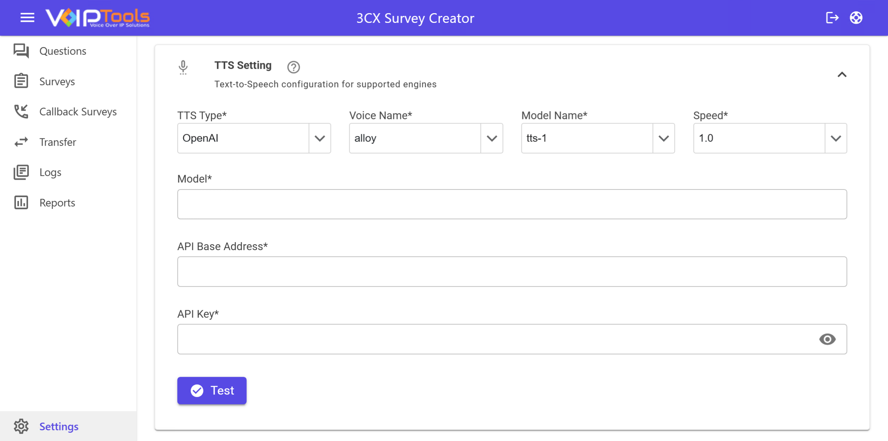This screenshot has height=441, width=888.
Task: Click the Reports chart icon
Action: coord(21,203)
